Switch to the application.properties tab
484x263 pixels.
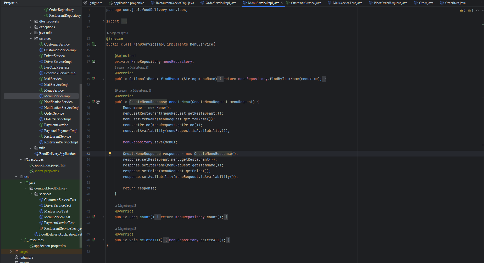(129, 3)
